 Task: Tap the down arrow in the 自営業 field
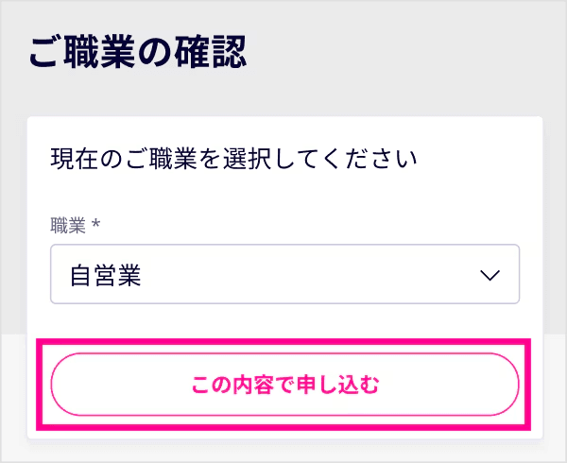[489, 276]
